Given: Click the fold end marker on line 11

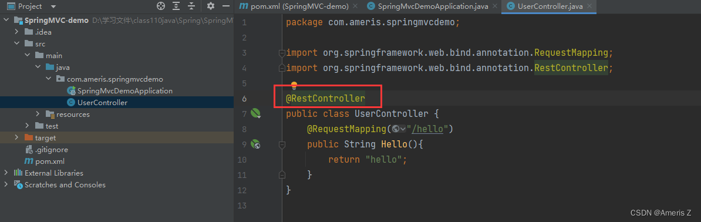Looking at the screenshot, I should (282, 174).
